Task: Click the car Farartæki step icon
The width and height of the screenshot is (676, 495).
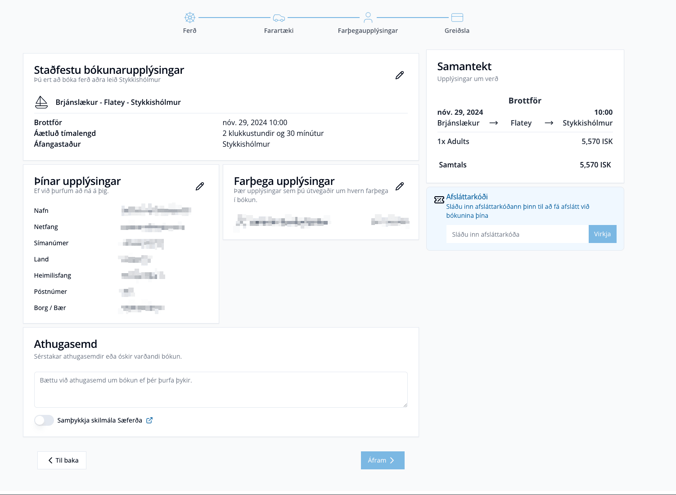Action: [x=279, y=18]
